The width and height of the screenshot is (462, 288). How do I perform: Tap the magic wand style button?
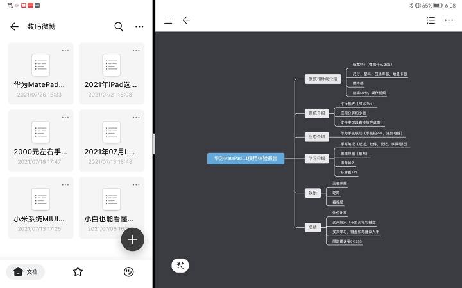tap(180, 266)
